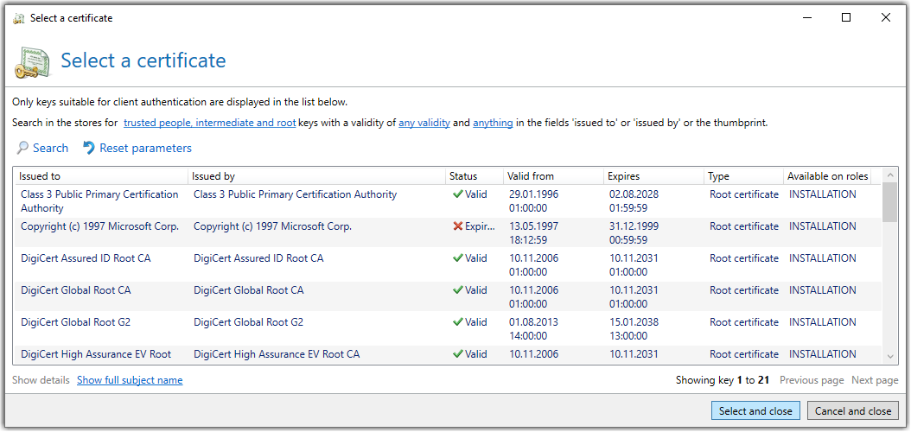Click the certificate and key header icon
The width and height of the screenshot is (911, 432).
[x=34, y=62]
